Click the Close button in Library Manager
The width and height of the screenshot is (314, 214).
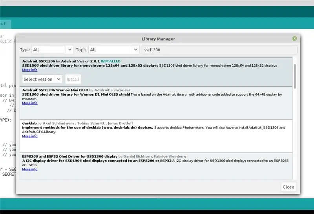288,187
